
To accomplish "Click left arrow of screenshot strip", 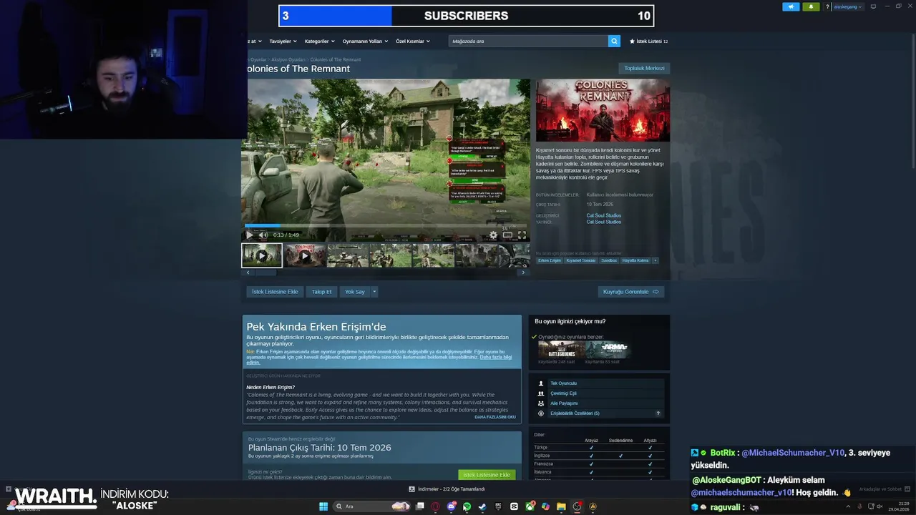I will coord(248,273).
